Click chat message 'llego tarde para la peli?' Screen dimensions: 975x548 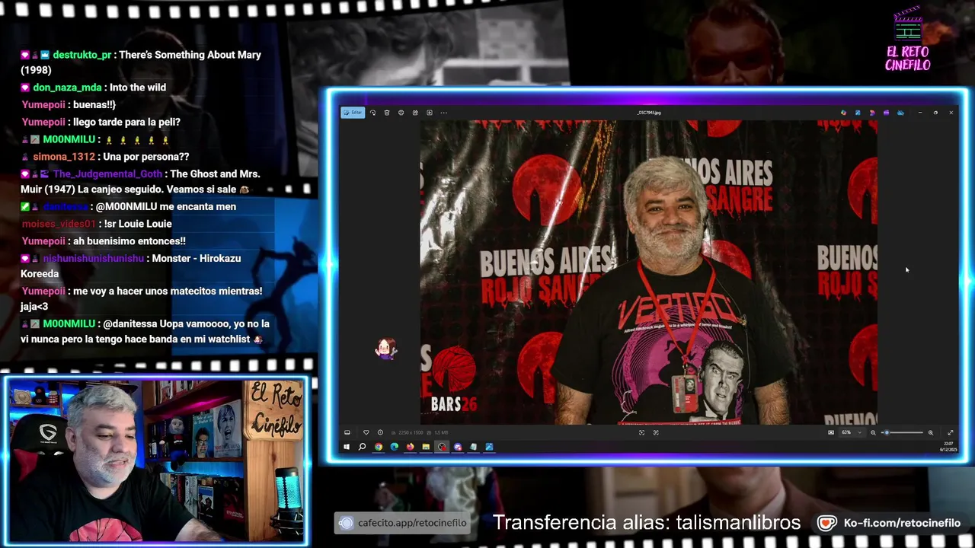point(126,122)
